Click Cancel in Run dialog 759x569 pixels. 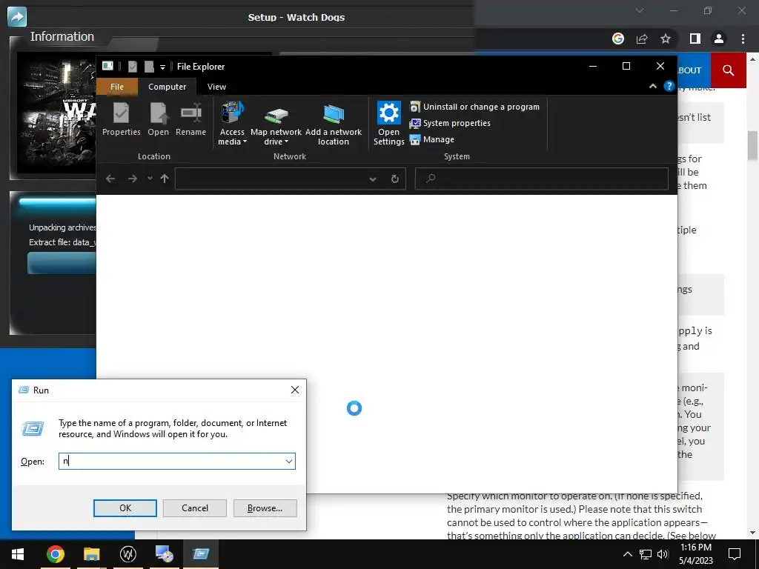[x=195, y=508]
